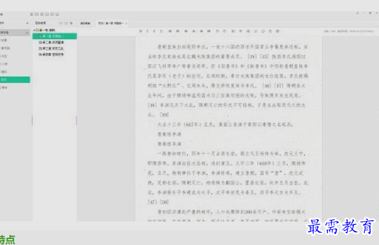The width and height of the screenshot is (379, 245).
Task: Click the word-count status text above document
Action: [x=330, y=31]
